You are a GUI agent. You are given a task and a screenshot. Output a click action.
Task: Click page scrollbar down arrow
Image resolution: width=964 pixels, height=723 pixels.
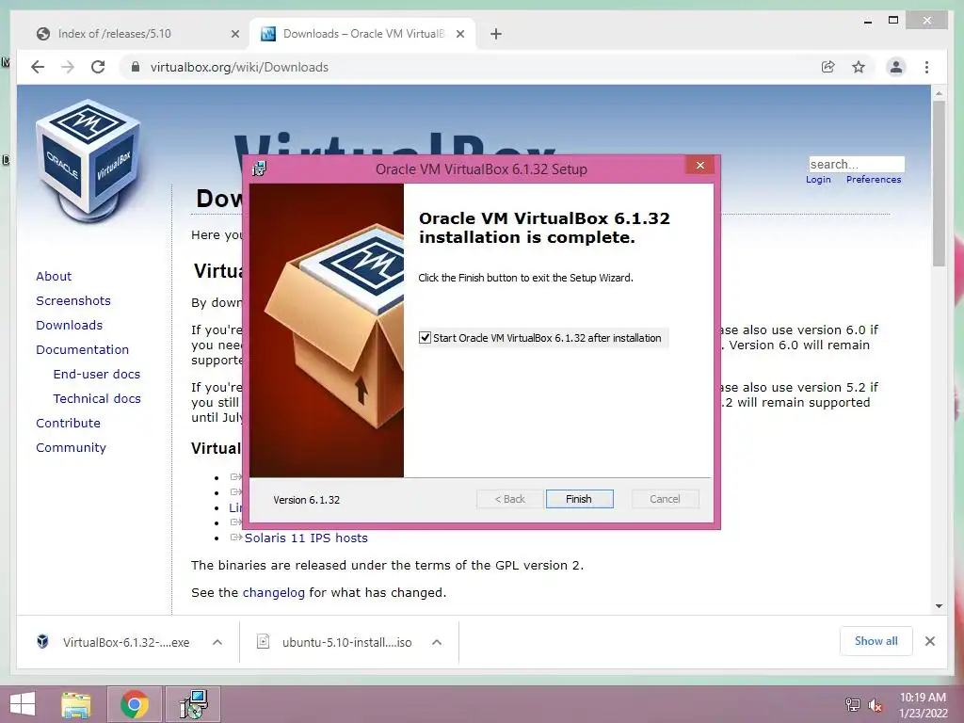click(x=939, y=606)
